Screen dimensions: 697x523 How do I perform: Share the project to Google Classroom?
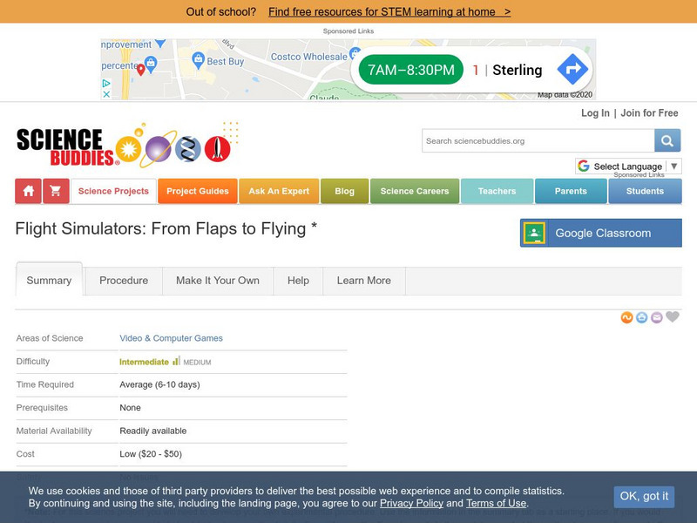(x=601, y=233)
